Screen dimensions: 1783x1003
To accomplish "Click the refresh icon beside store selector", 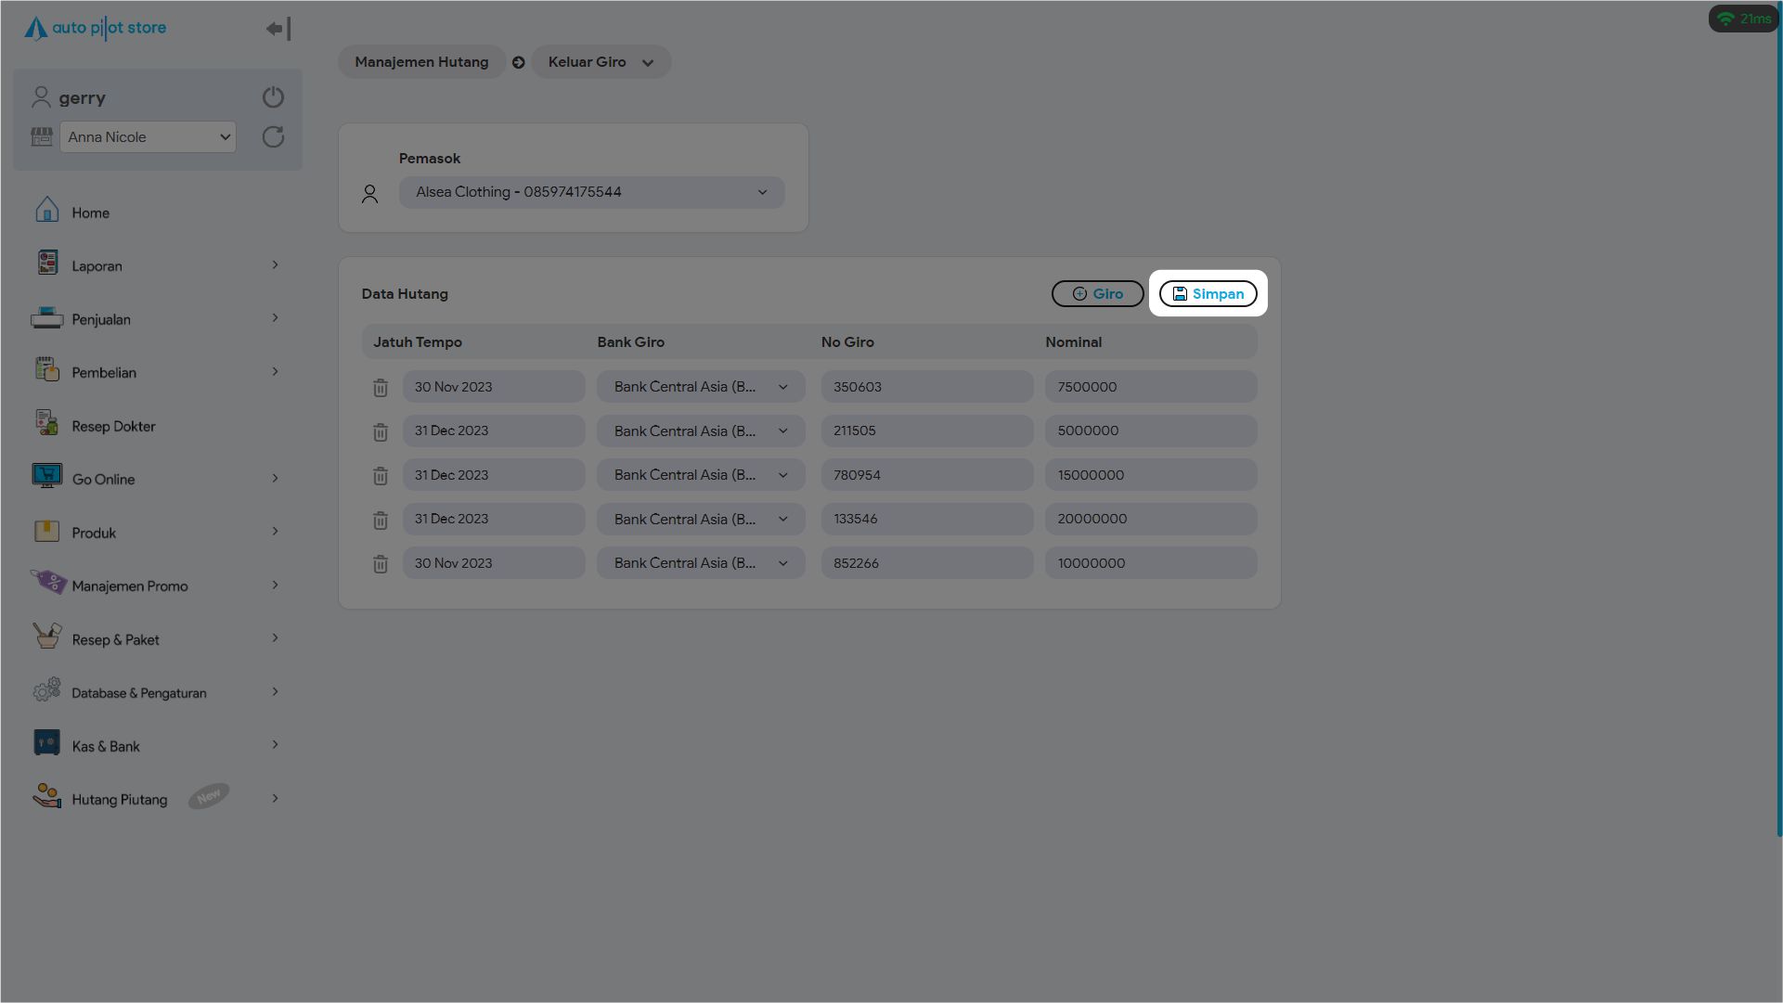I will tap(273, 137).
